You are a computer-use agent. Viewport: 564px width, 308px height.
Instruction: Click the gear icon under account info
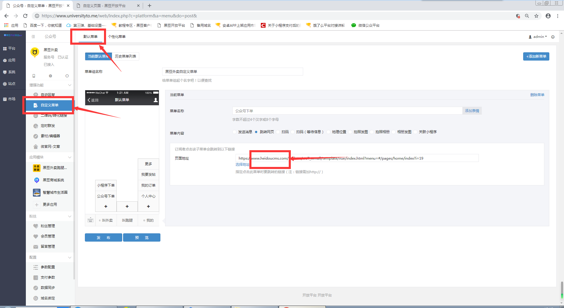pyautogui.click(x=51, y=76)
